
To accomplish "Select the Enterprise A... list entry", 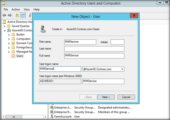I will (63, 107).
